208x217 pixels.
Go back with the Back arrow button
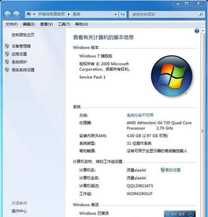click(x=8, y=15)
